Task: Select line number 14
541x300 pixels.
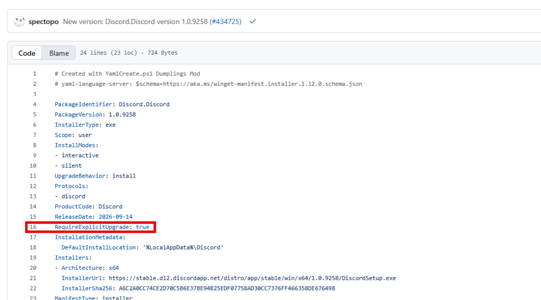Action: click(33, 207)
